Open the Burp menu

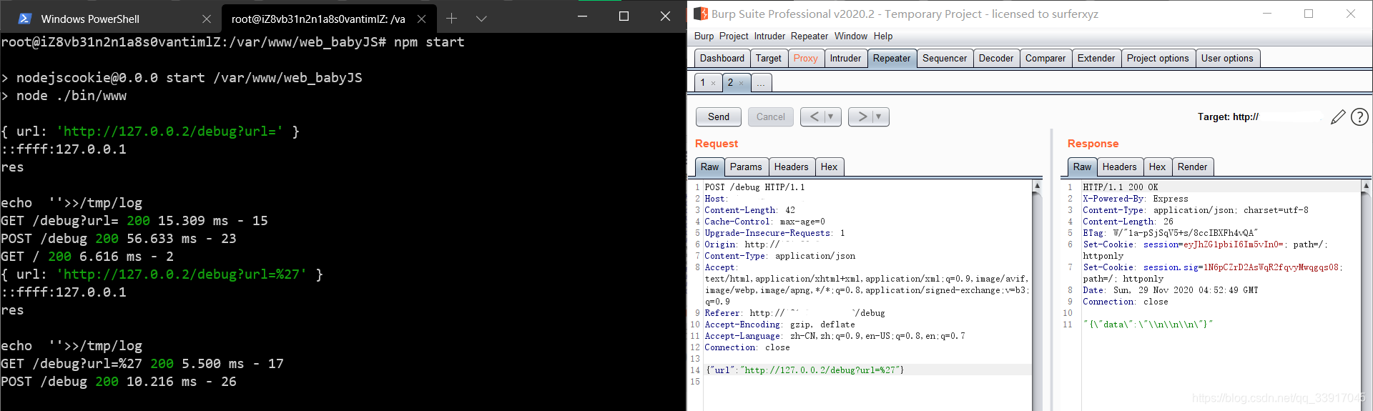point(704,36)
